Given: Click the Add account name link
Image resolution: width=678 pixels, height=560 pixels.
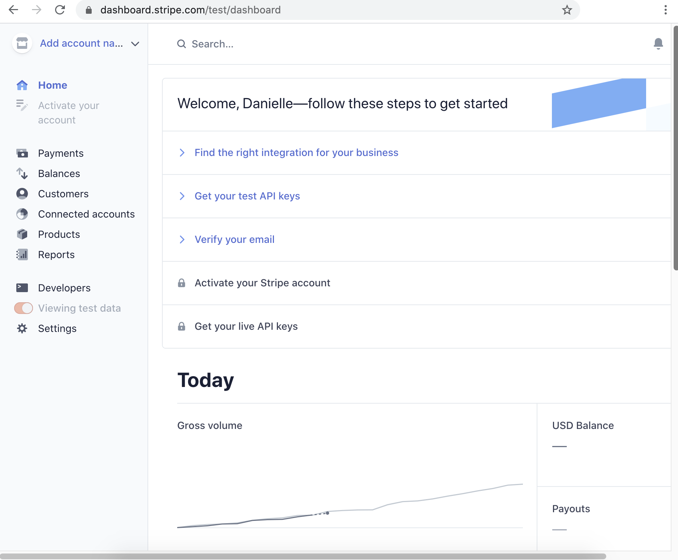Looking at the screenshot, I should coord(82,43).
